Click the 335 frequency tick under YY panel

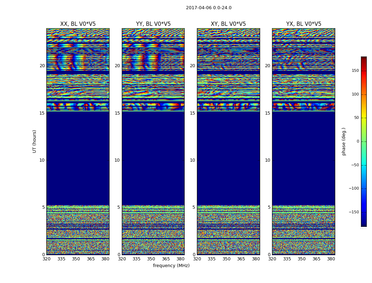[x=136, y=259]
